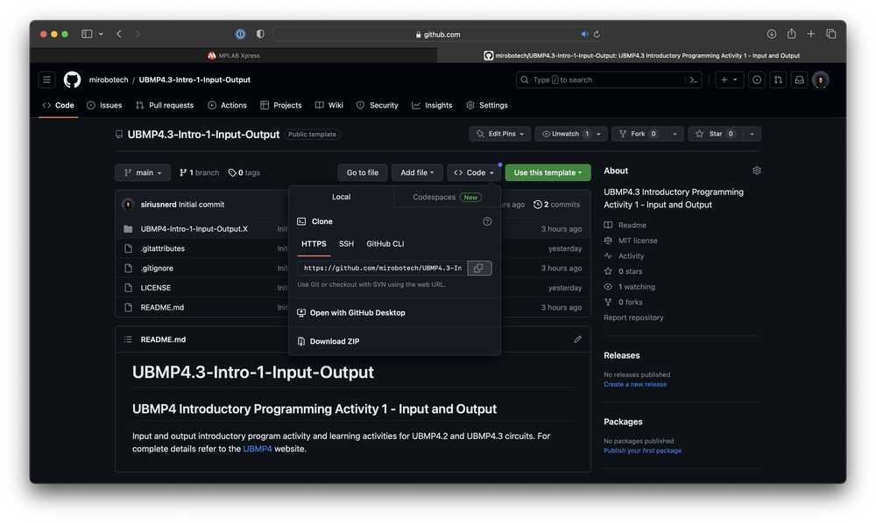The height and width of the screenshot is (523, 876).
Task: Open new Safari tab with plus icon
Action: pos(810,34)
